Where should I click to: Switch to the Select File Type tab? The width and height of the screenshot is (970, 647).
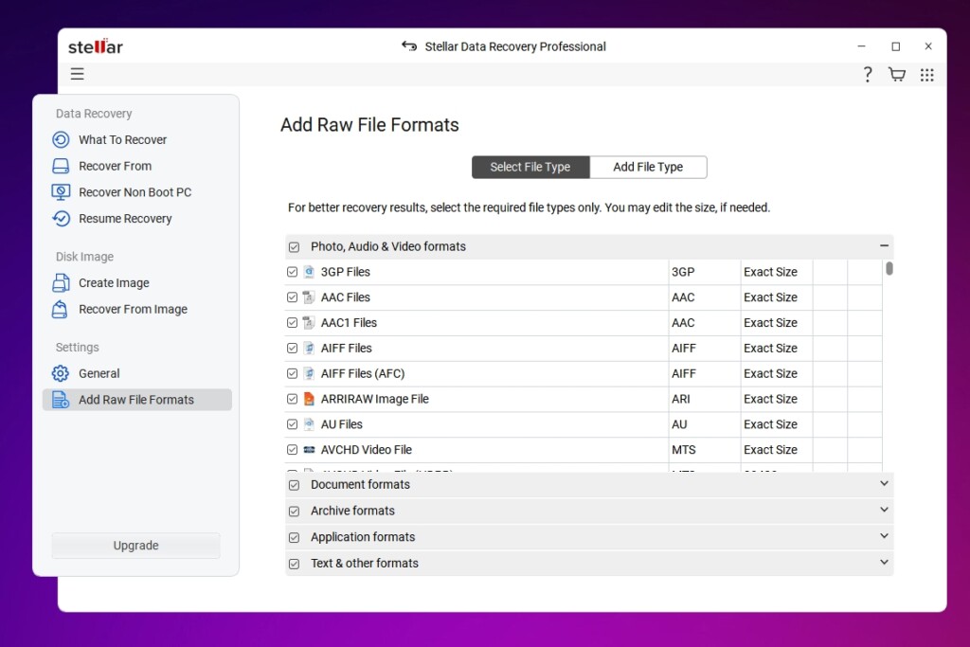pos(530,167)
